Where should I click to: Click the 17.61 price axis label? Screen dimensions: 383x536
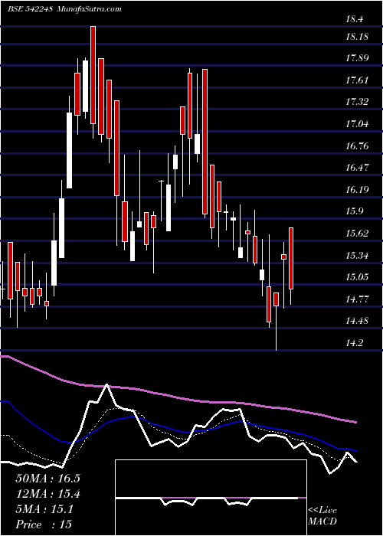[x=357, y=80]
